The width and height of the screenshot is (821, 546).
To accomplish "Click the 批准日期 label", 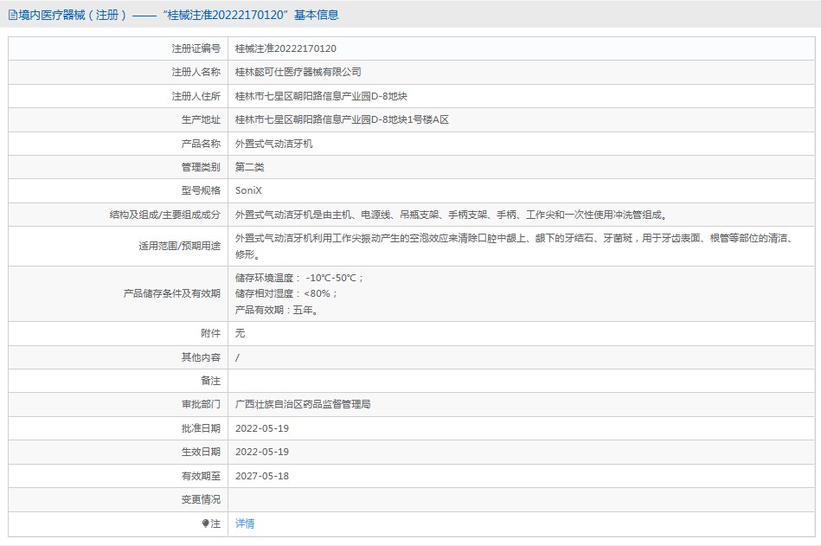I will click(x=201, y=428).
